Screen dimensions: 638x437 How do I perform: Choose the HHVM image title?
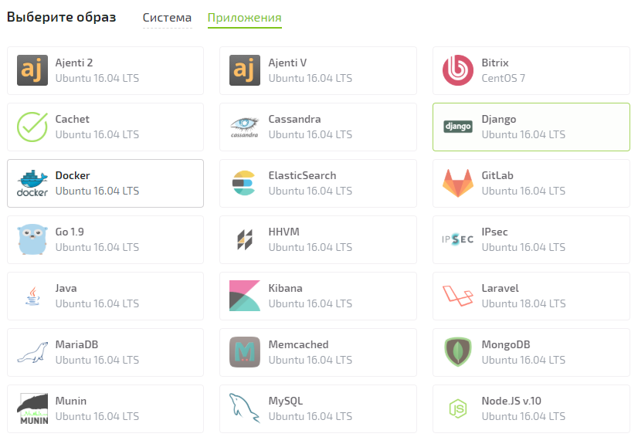click(283, 232)
